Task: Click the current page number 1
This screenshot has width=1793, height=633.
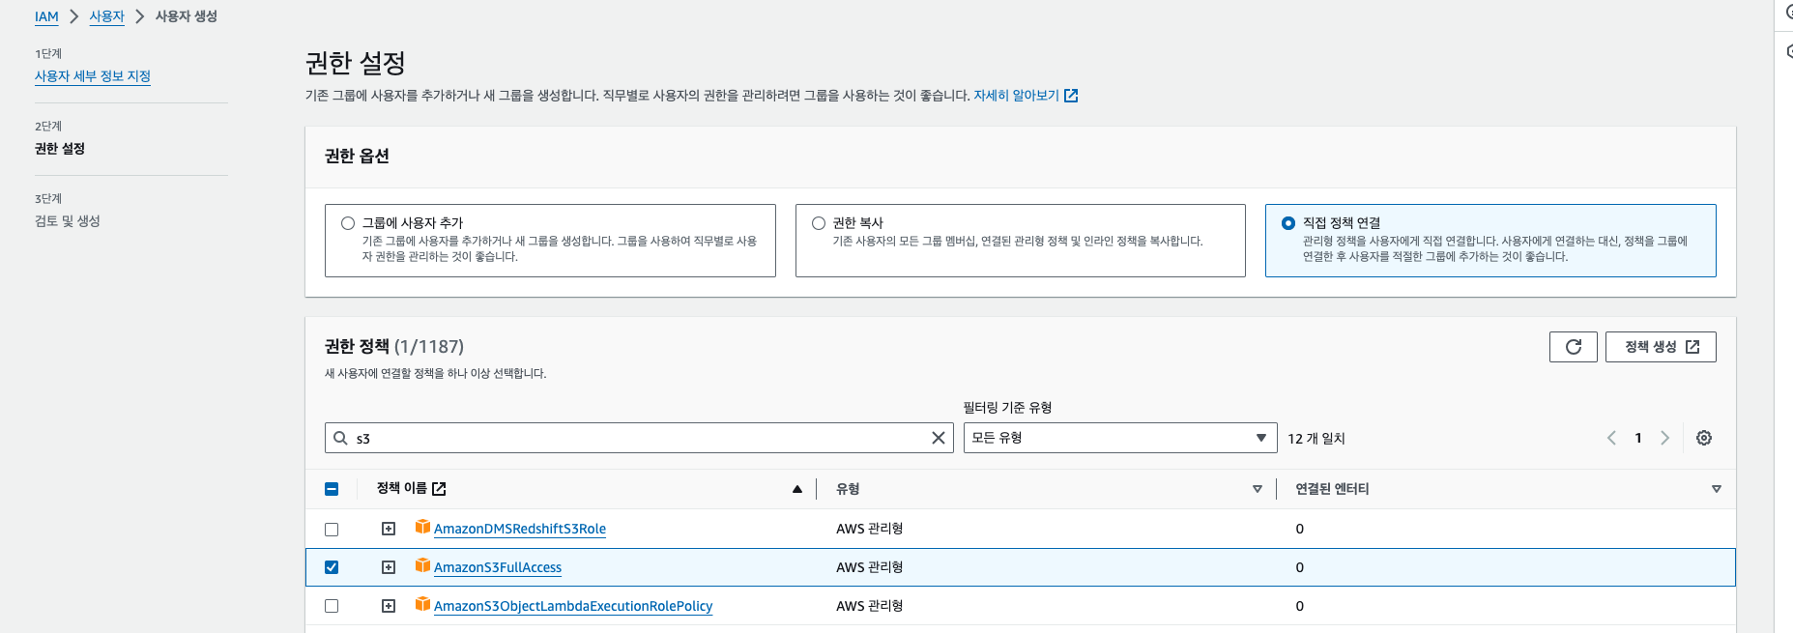Action: point(1638,438)
